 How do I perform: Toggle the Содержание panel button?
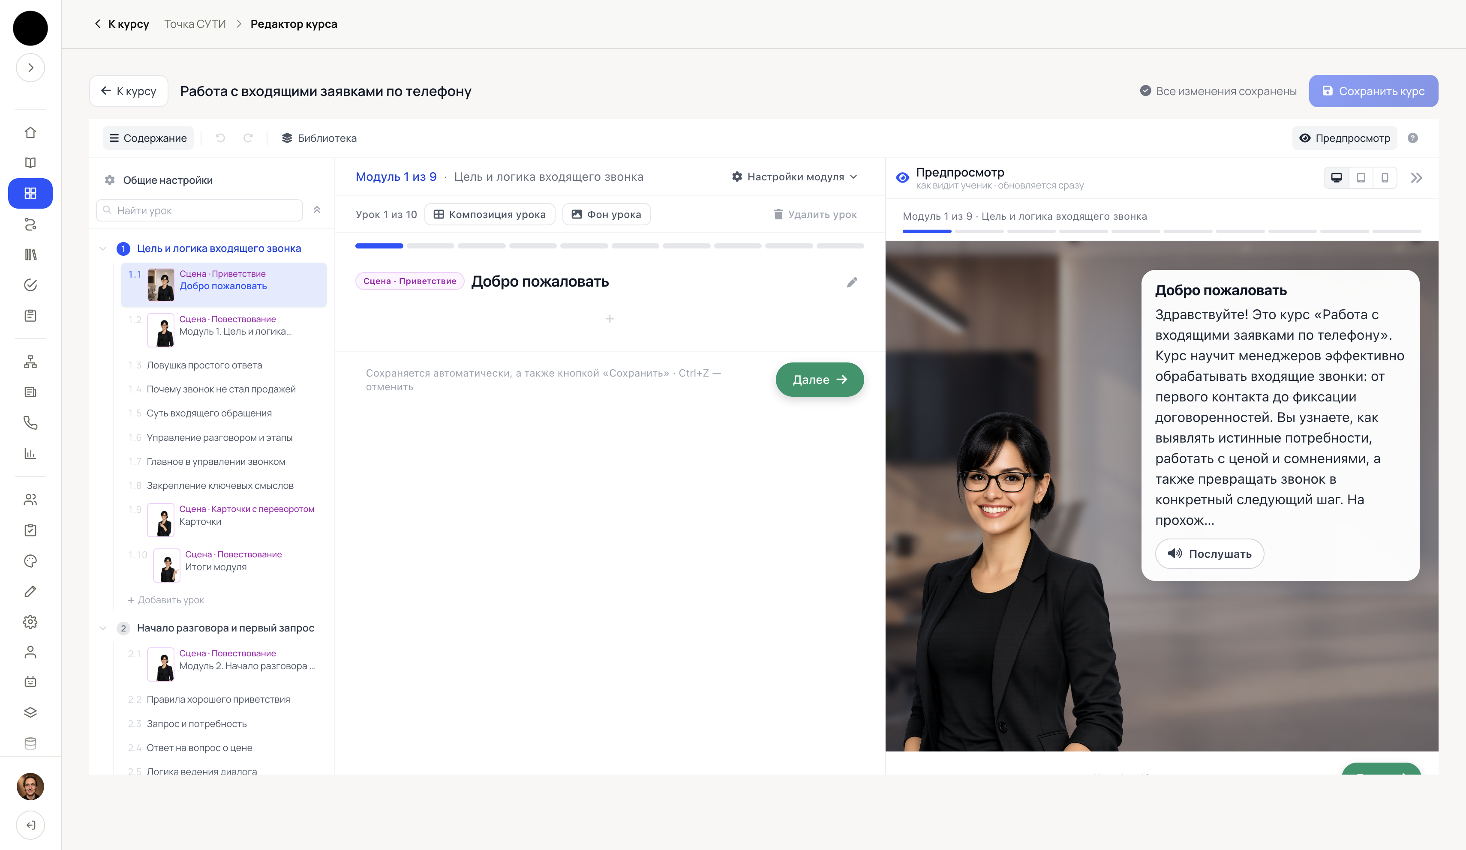coord(148,138)
